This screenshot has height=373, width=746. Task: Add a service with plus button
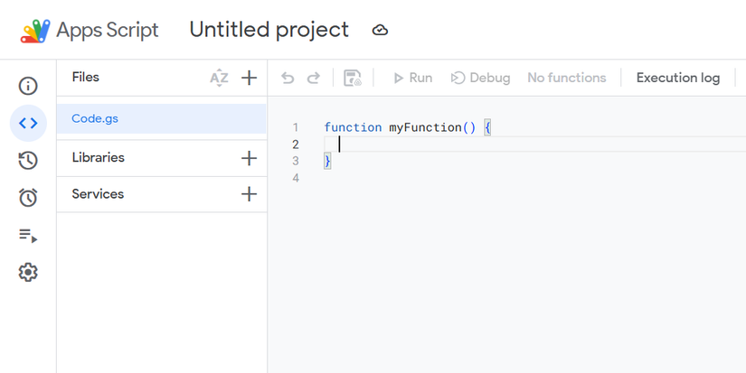click(x=250, y=194)
